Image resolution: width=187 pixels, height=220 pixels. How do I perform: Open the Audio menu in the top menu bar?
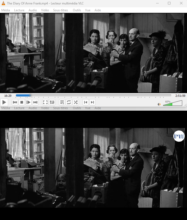click(x=33, y=10)
